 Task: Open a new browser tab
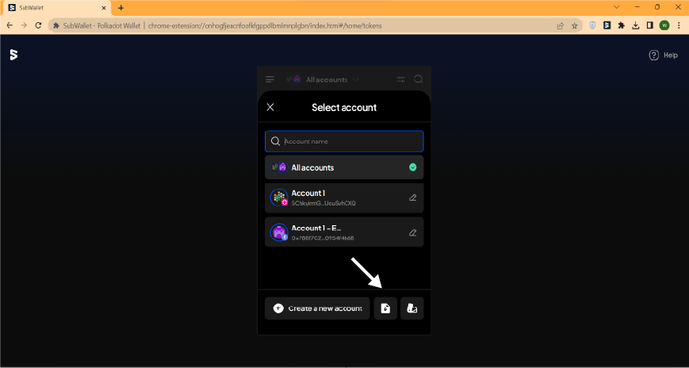121,7
